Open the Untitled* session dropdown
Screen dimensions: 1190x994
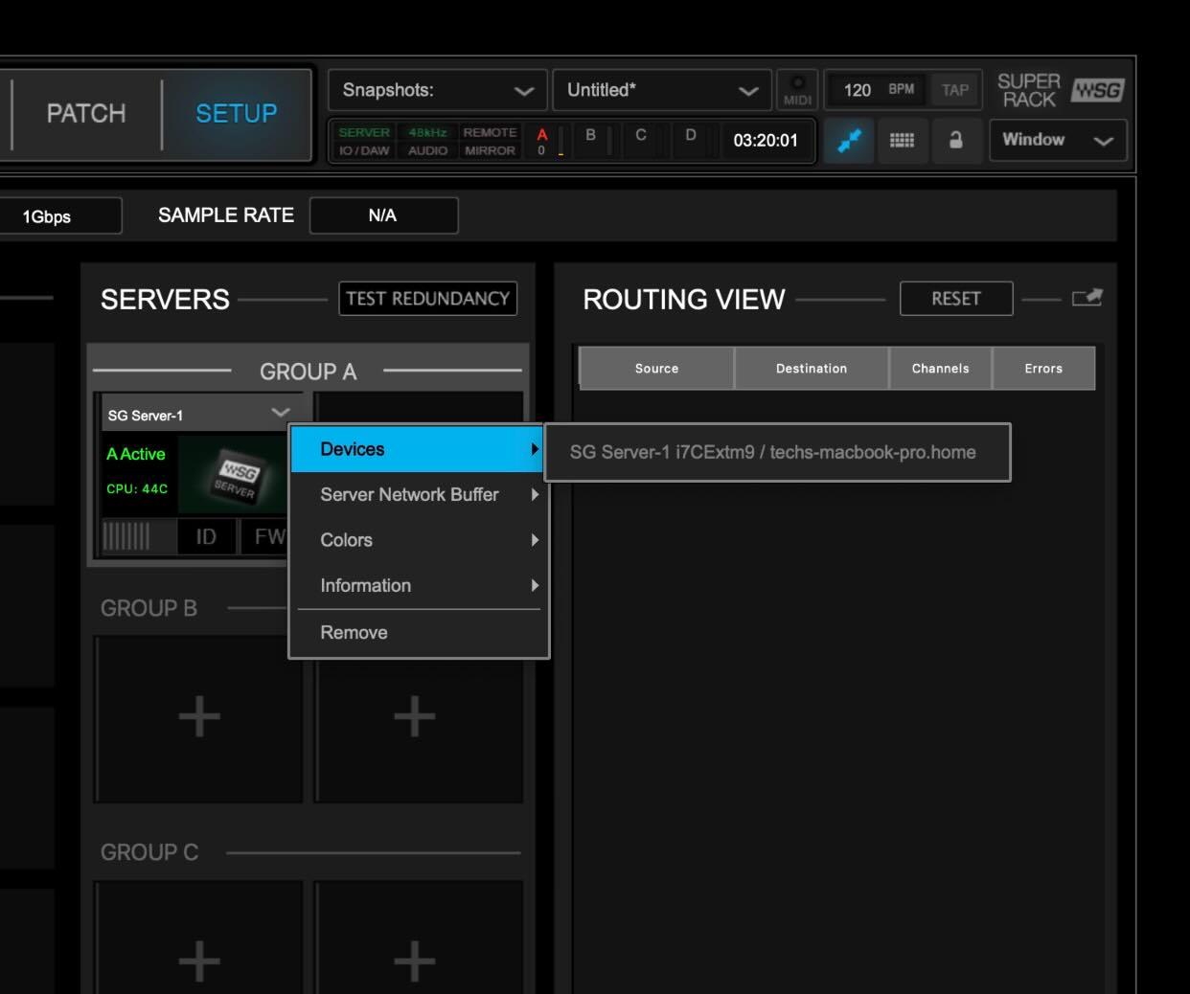coord(662,90)
